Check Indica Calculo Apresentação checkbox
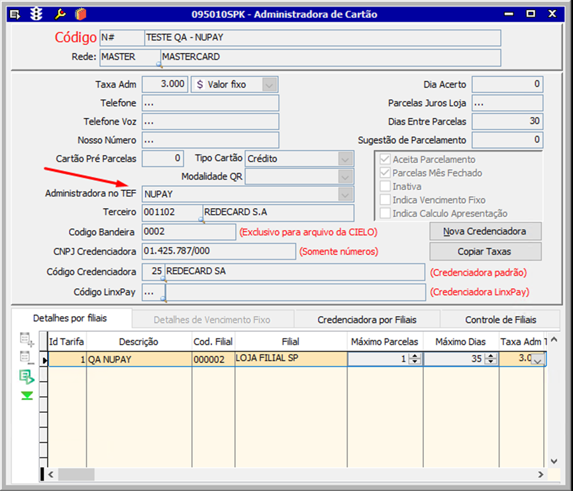 (385, 213)
